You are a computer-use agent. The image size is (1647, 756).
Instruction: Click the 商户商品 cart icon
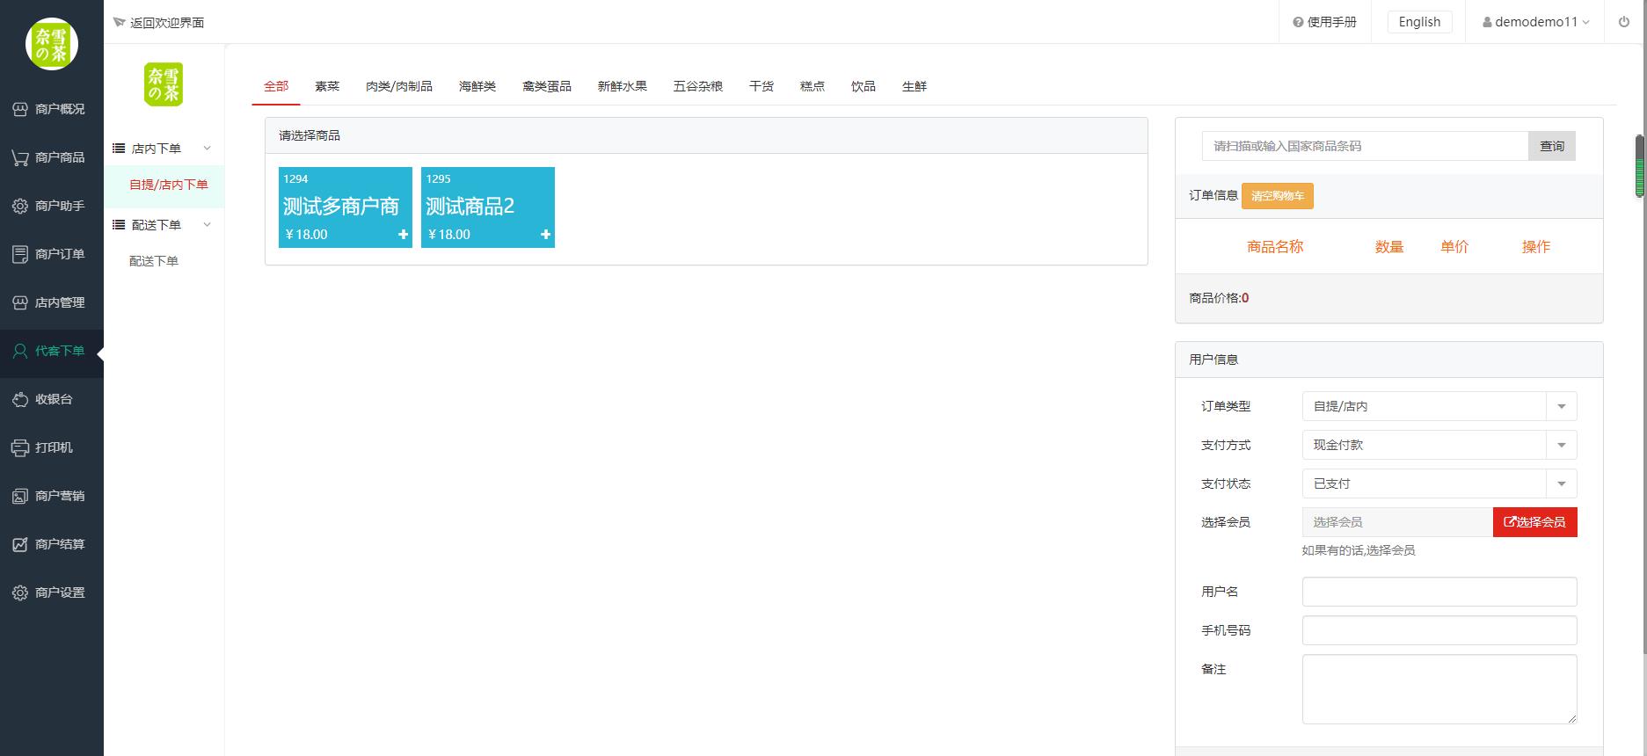pos(19,157)
